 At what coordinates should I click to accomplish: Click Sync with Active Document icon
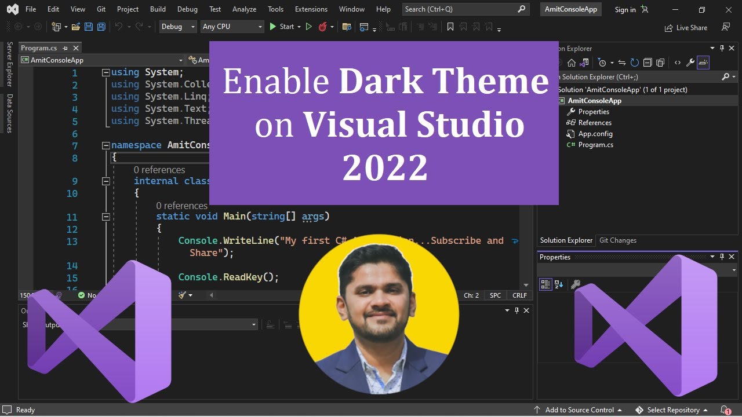point(621,63)
